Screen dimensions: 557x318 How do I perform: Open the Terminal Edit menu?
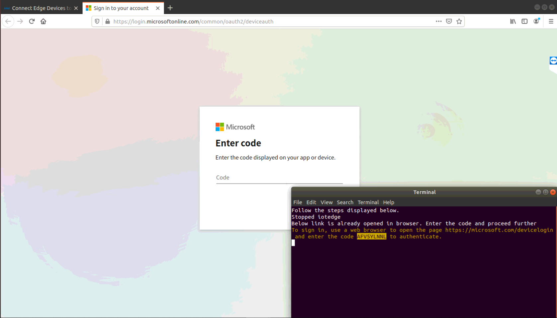click(x=311, y=202)
